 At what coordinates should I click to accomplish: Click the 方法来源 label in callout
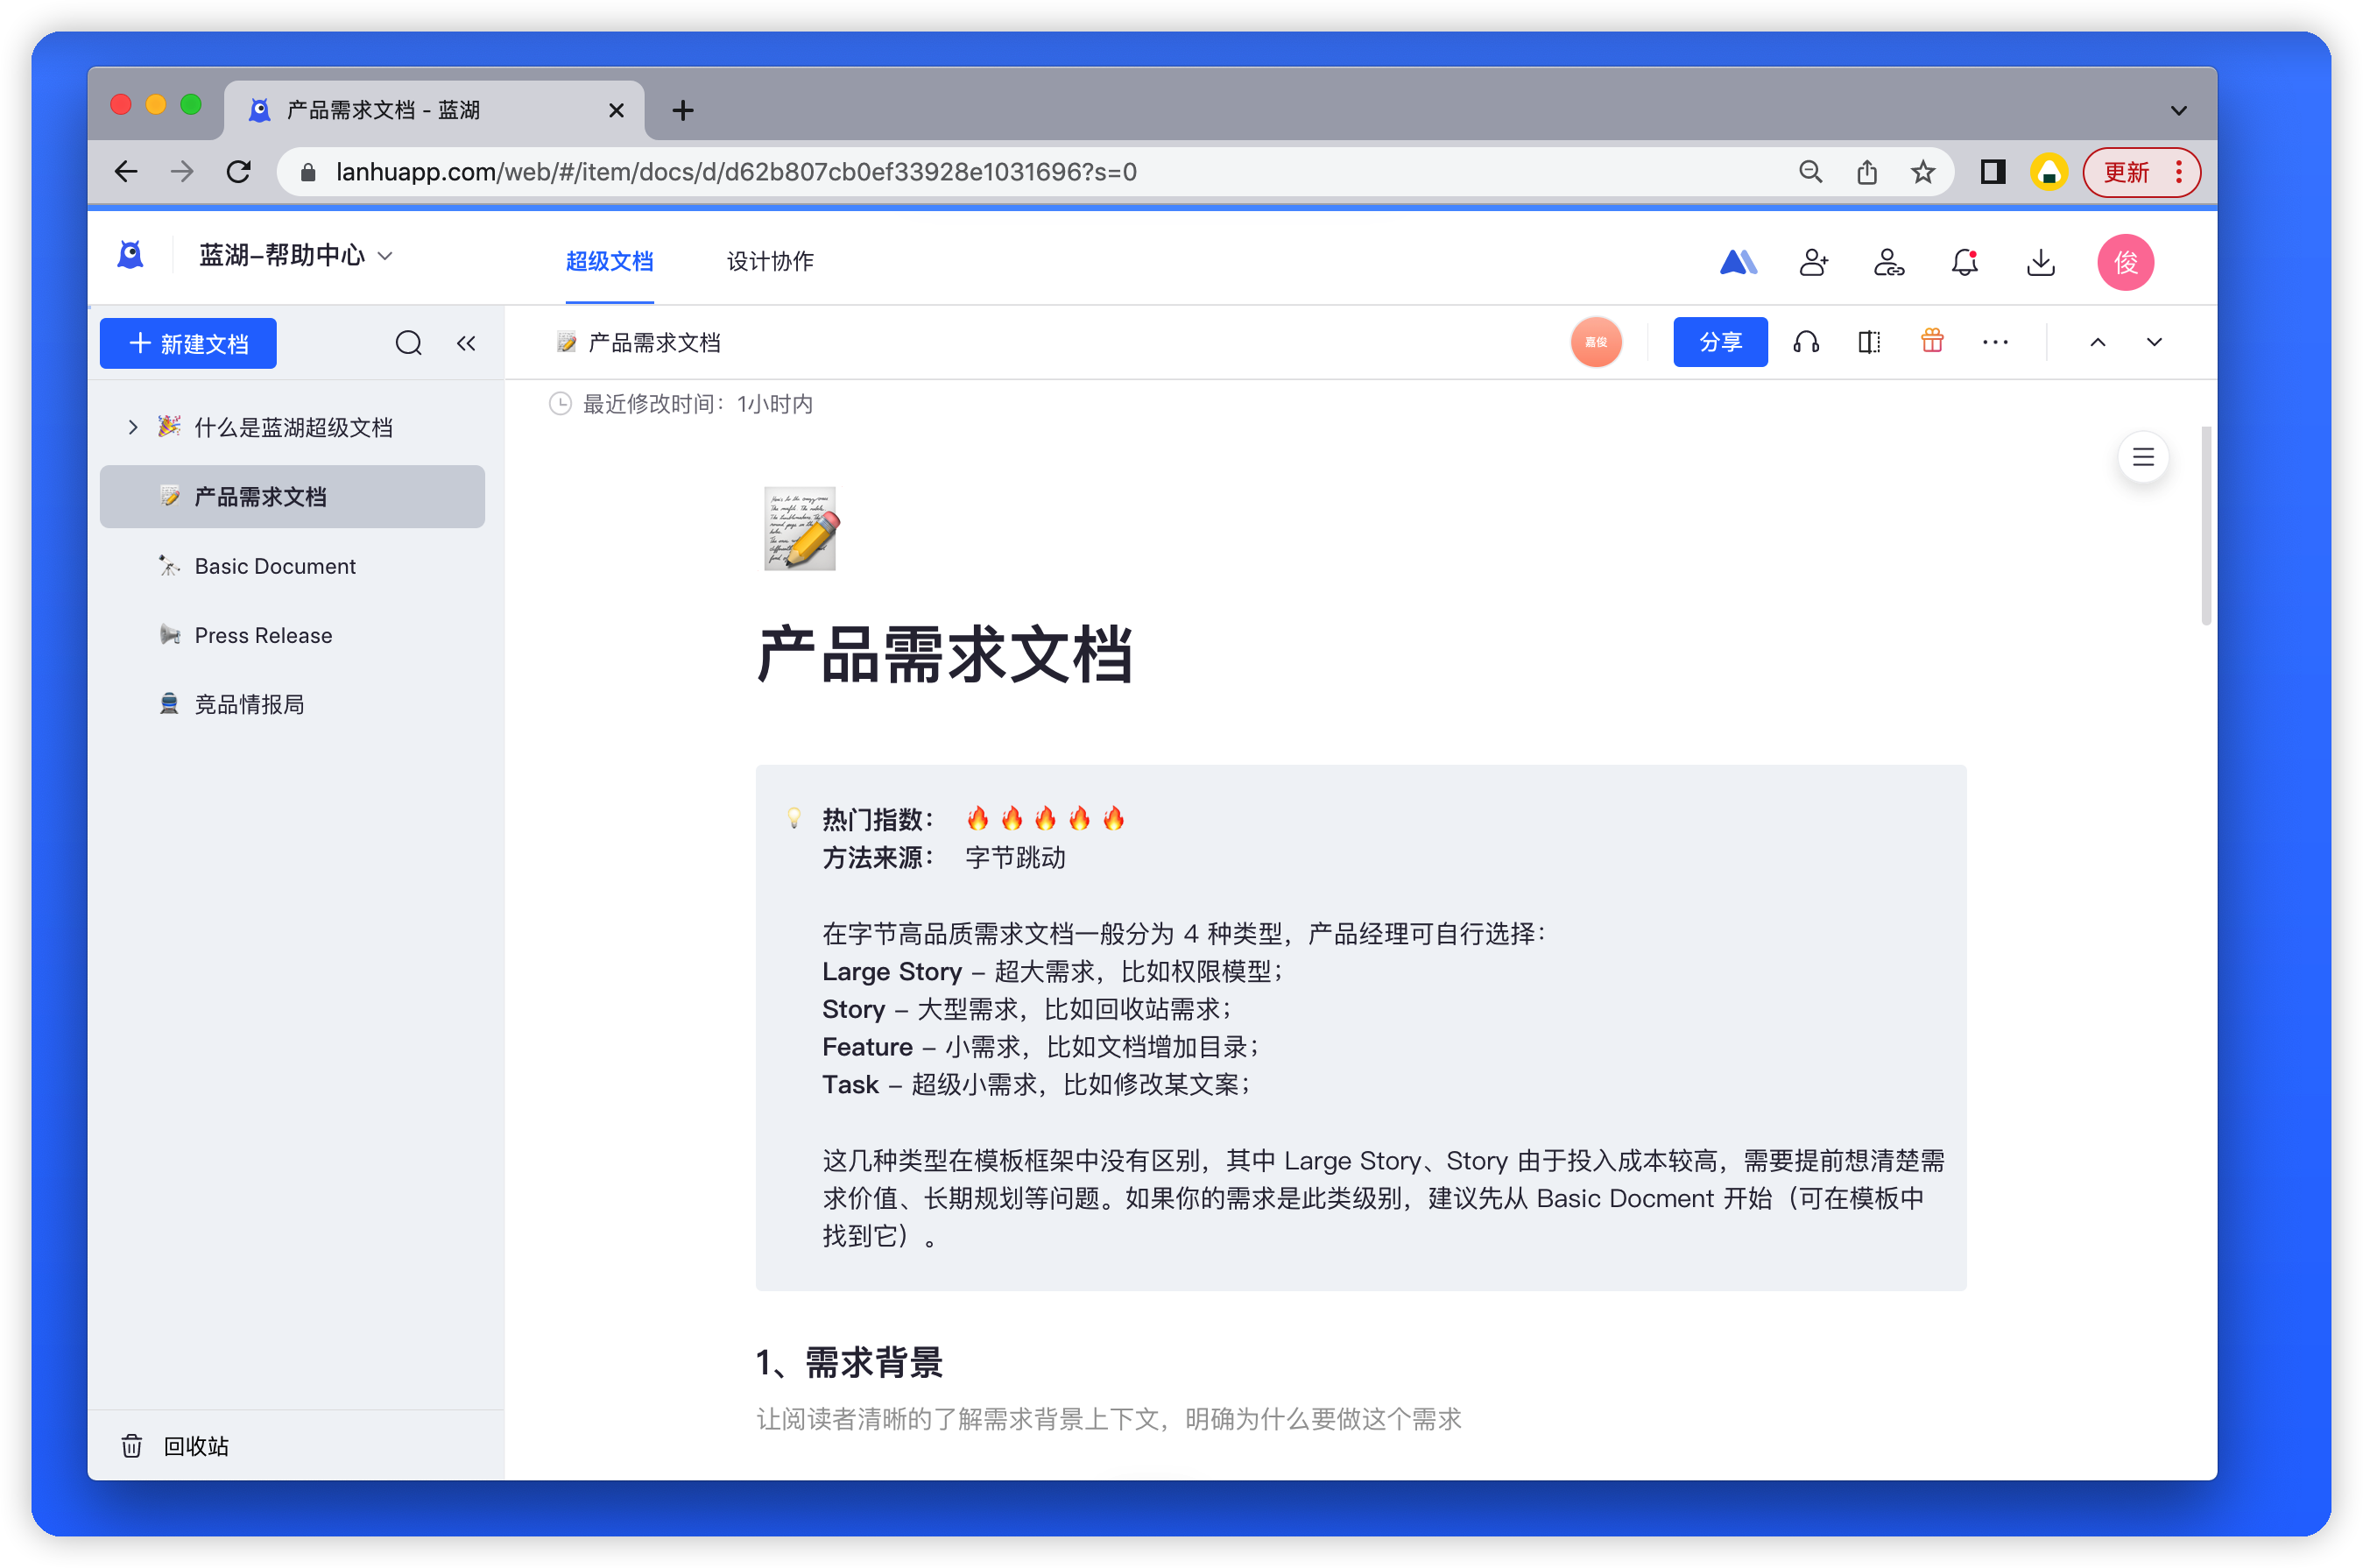[x=877, y=857]
